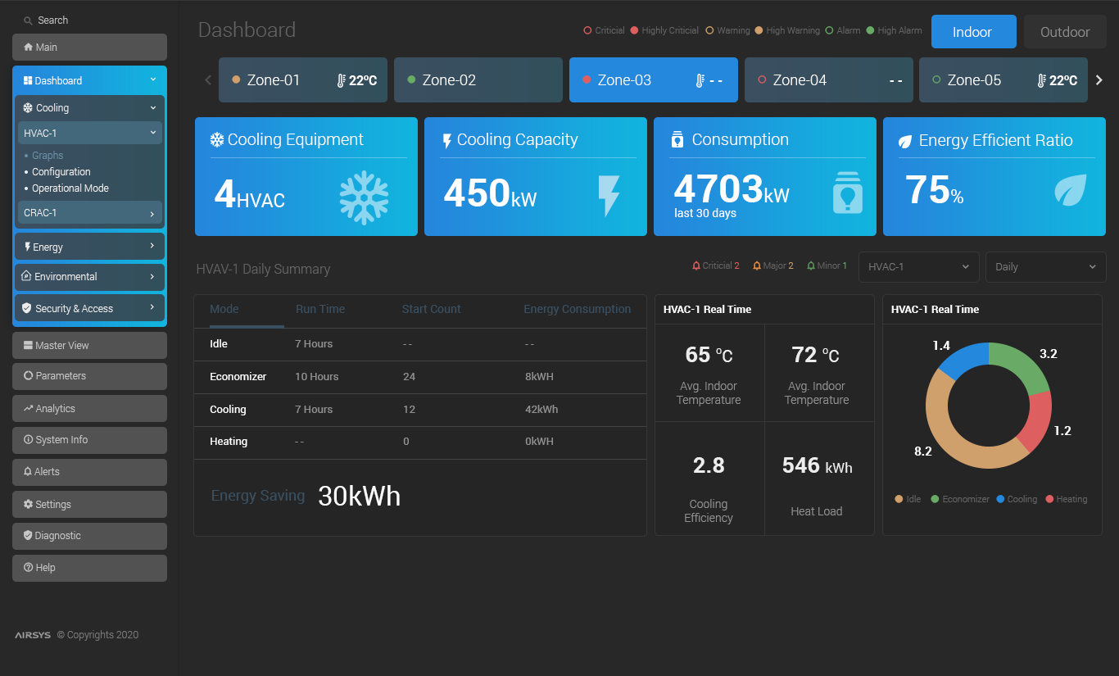The height and width of the screenshot is (676, 1119).
Task: Click the snowflake icon in Cooling Equipment card
Action: coord(364,197)
